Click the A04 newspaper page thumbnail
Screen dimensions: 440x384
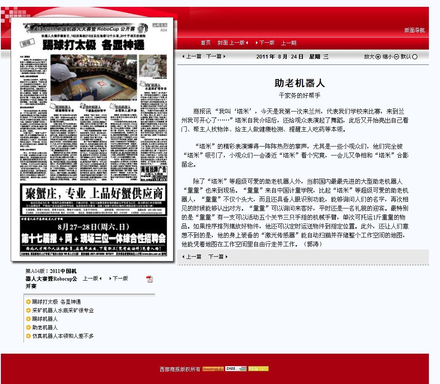coord(93,139)
